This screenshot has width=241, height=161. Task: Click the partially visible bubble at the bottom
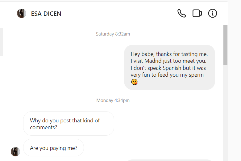(169, 160)
